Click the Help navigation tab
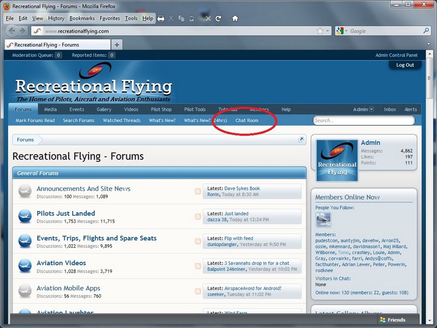 pyautogui.click(x=286, y=109)
